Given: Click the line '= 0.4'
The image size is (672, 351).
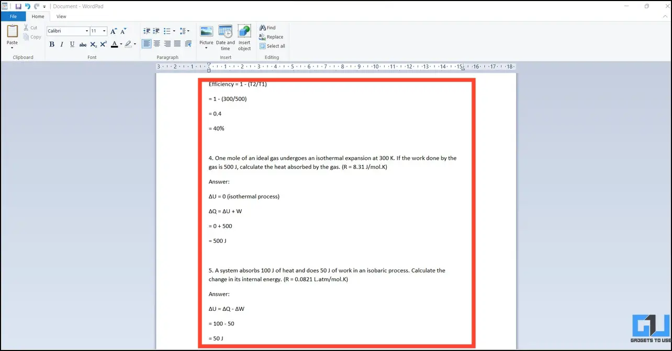Looking at the screenshot, I should 215,113.
